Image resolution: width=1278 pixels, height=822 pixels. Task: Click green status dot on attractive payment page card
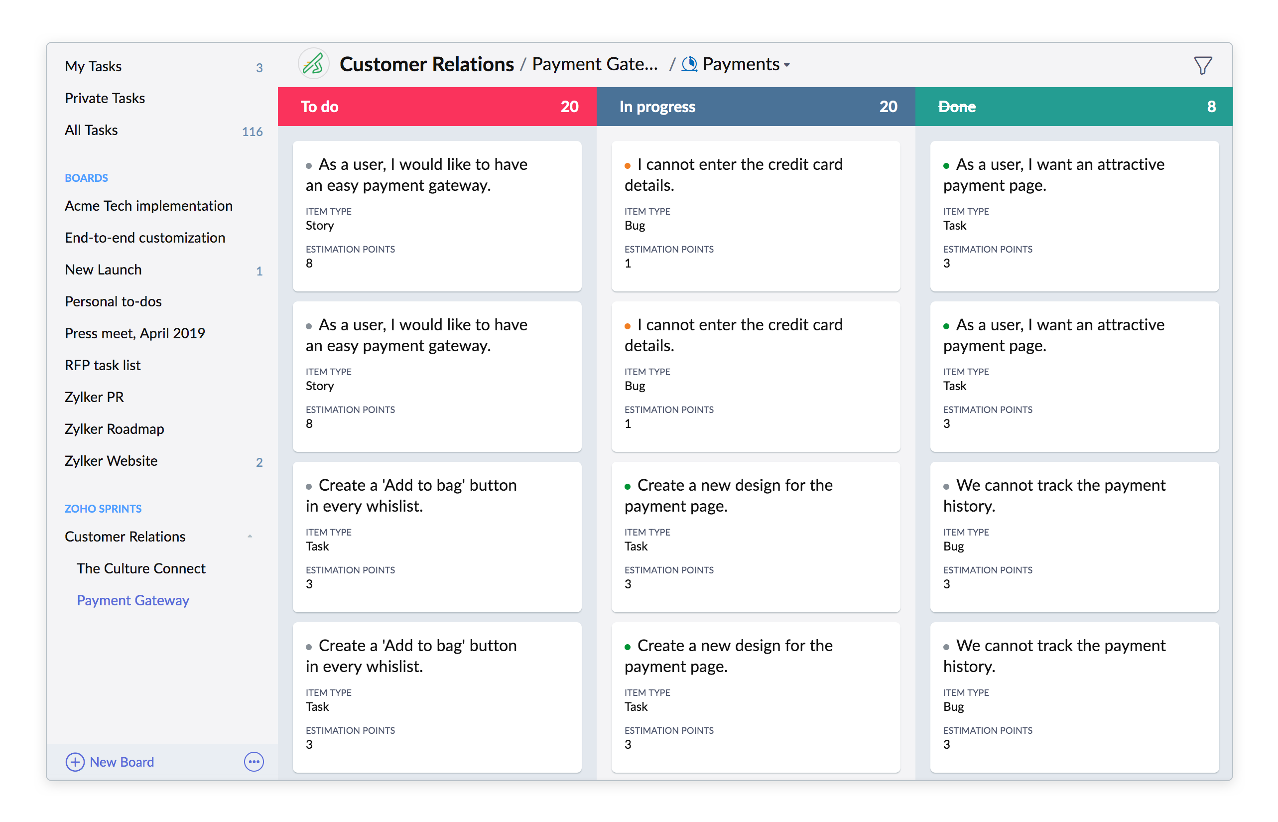(946, 166)
